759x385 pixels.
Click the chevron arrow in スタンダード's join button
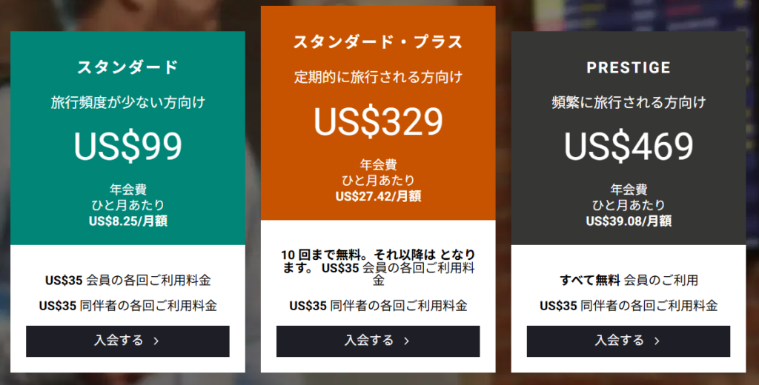tap(156, 341)
